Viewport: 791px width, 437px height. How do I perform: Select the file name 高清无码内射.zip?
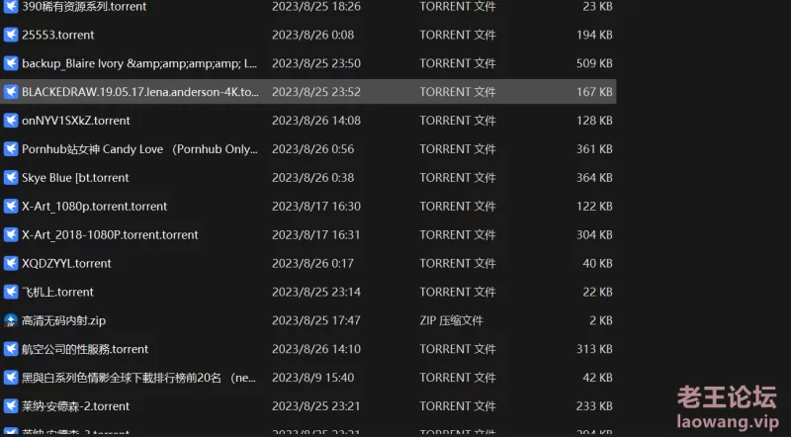(63, 321)
